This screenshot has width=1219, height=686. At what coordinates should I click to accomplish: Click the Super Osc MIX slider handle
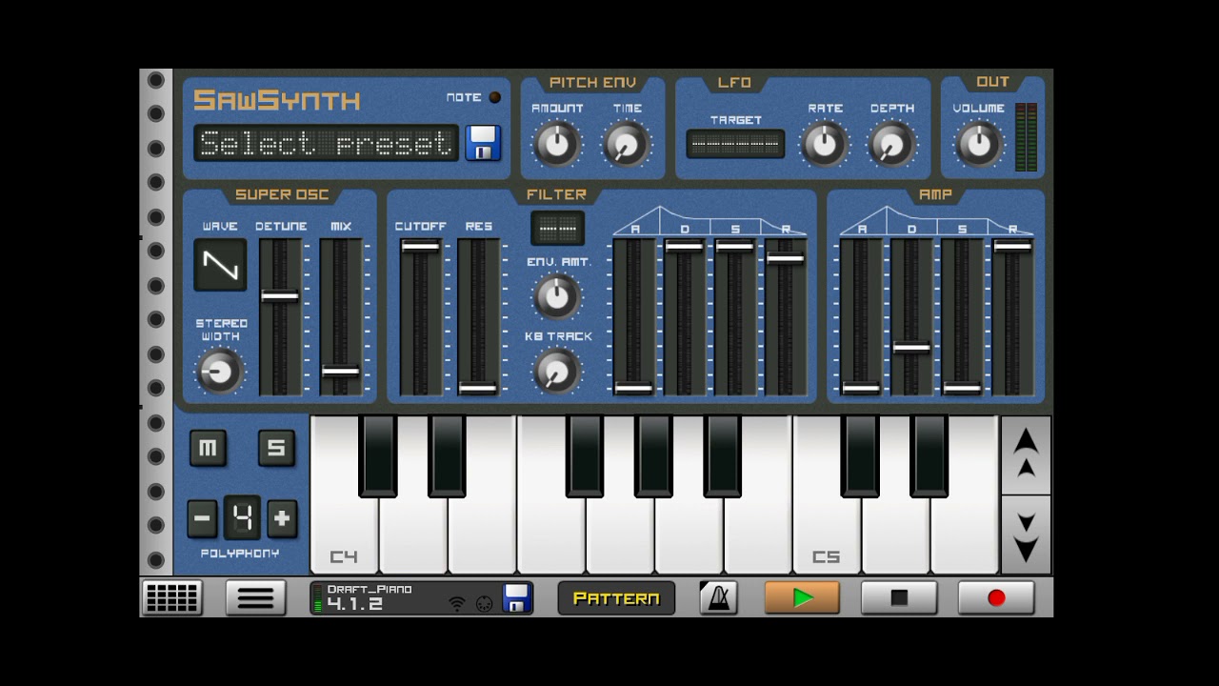tap(340, 372)
